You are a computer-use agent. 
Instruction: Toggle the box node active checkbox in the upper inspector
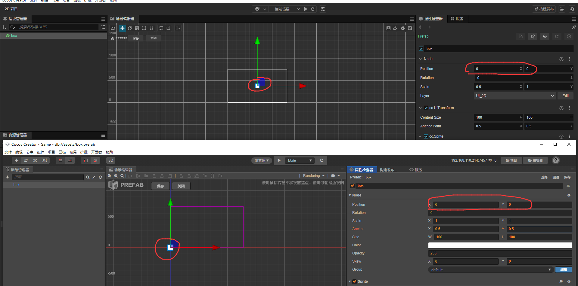[x=421, y=49]
